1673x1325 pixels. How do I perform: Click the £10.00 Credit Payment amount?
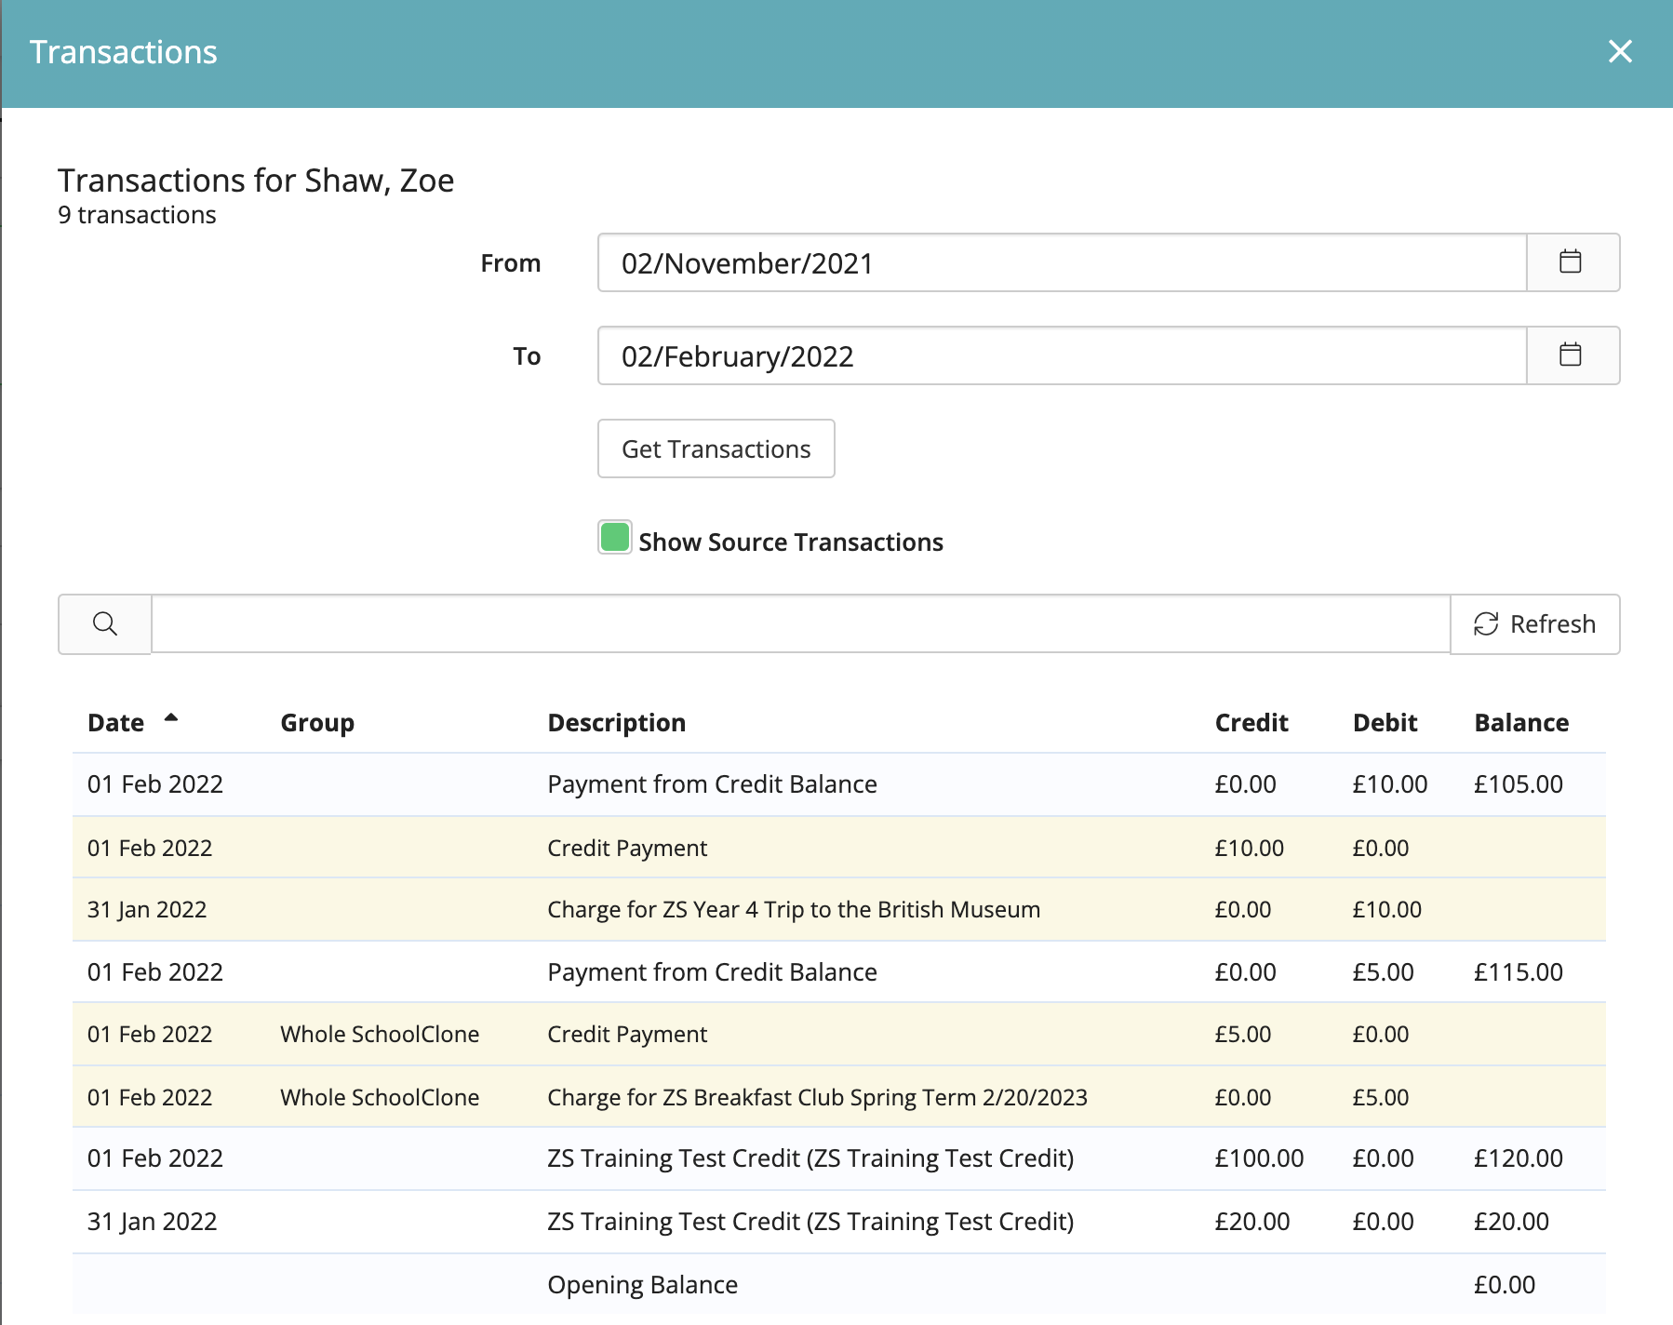click(1249, 849)
